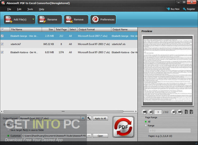Screen dimensions: 198x145
Task: Click the document icon with arrow
Action: [191, 112]
